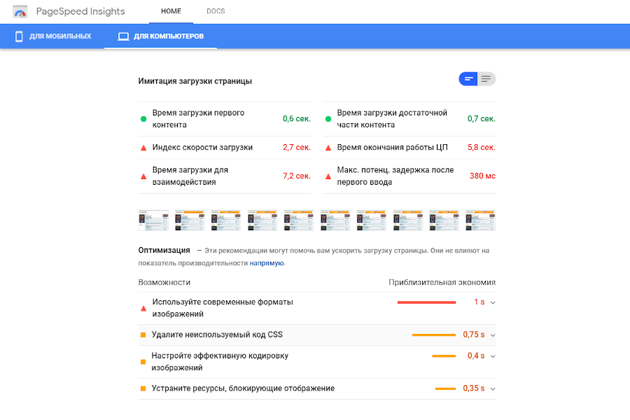The image size is (630, 420).
Task: Click orange square beside unused CSS item
Action: (143, 335)
